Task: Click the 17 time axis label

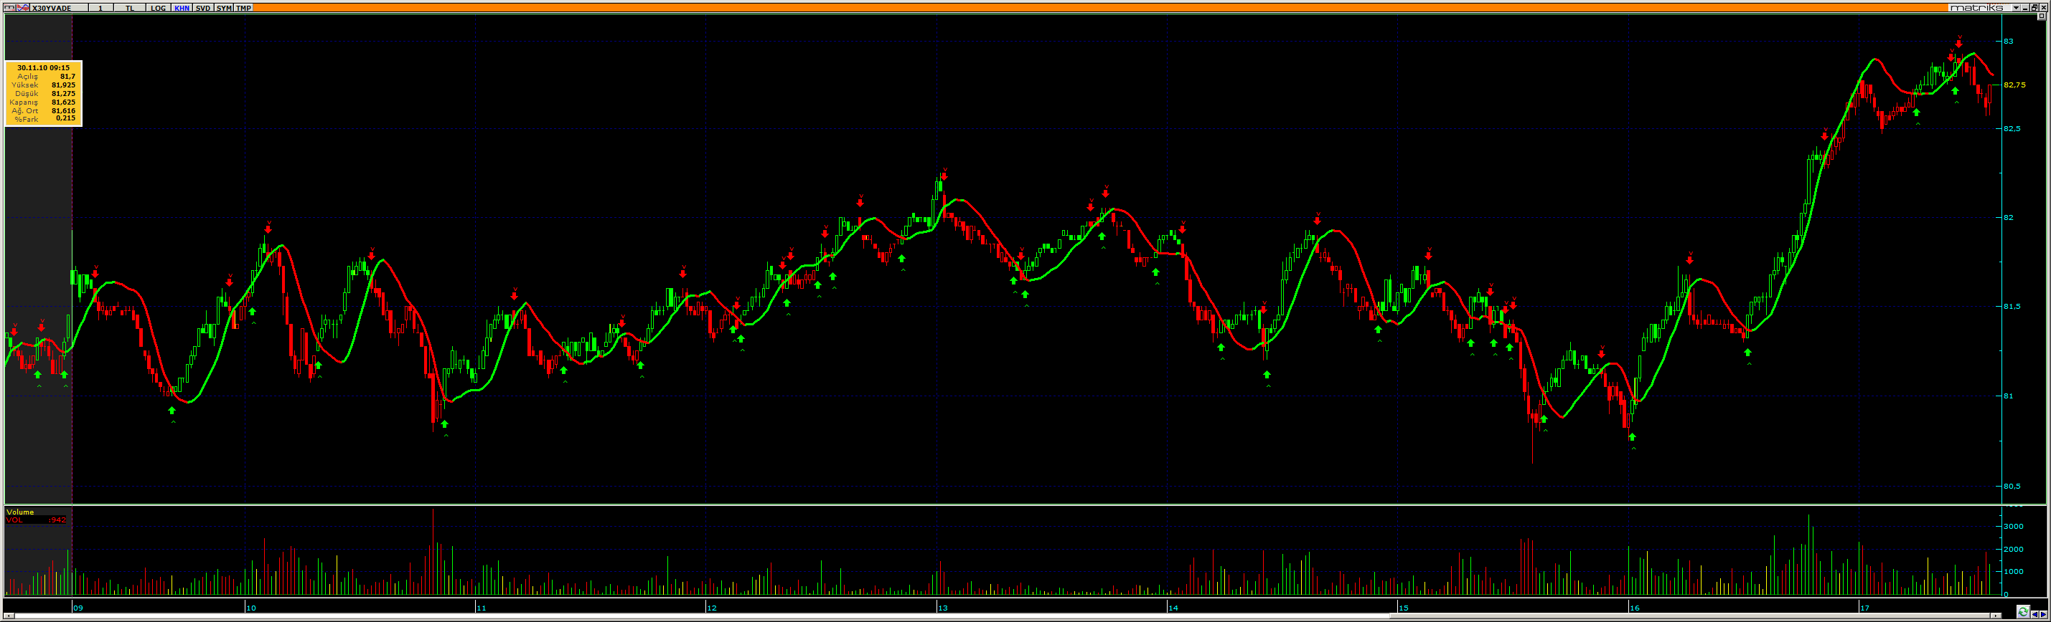Action: (x=1864, y=608)
